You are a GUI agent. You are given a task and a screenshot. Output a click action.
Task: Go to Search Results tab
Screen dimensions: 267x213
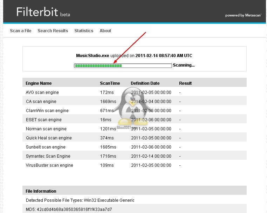[x=53, y=31]
